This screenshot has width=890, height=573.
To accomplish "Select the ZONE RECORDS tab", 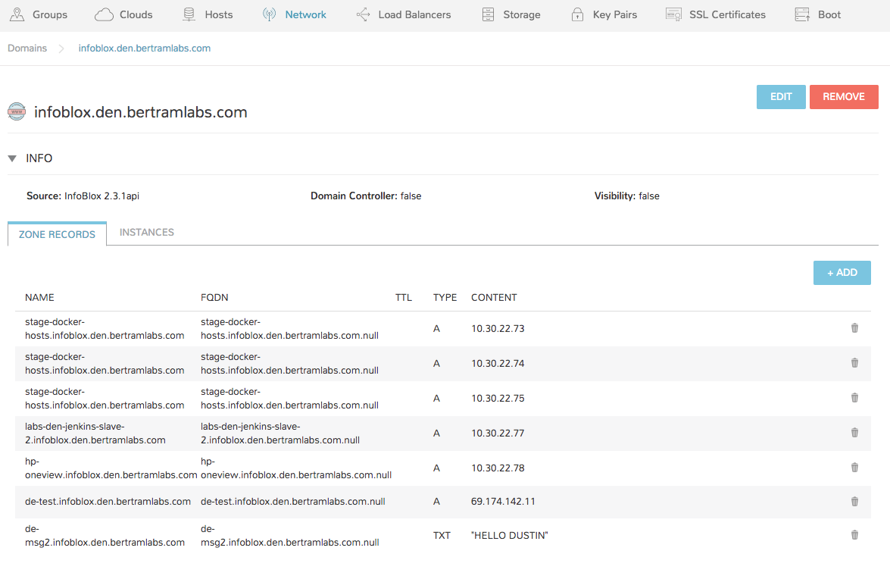I will pos(57,234).
